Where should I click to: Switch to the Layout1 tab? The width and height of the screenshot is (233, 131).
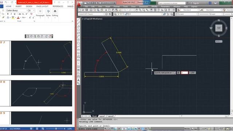[102, 116]
